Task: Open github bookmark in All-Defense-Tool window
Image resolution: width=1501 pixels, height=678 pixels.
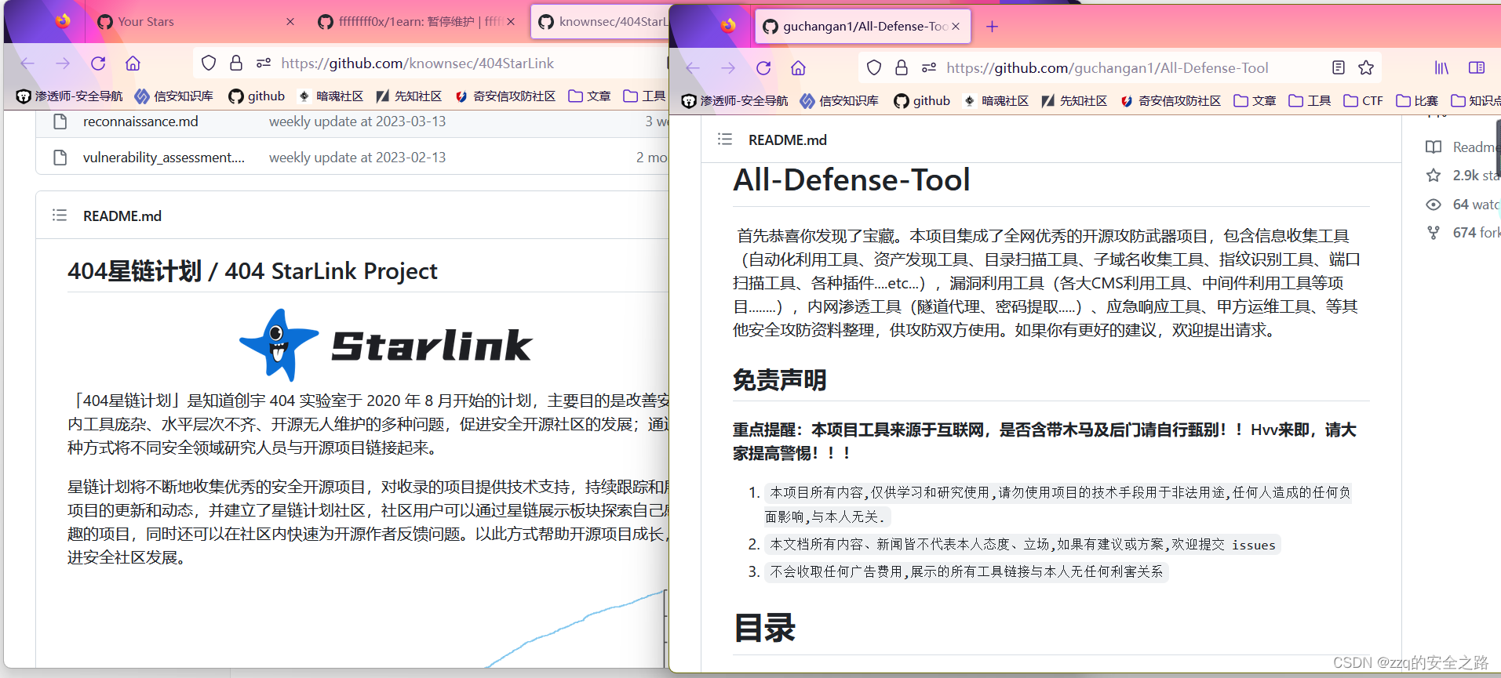Action: coord(922,101)
